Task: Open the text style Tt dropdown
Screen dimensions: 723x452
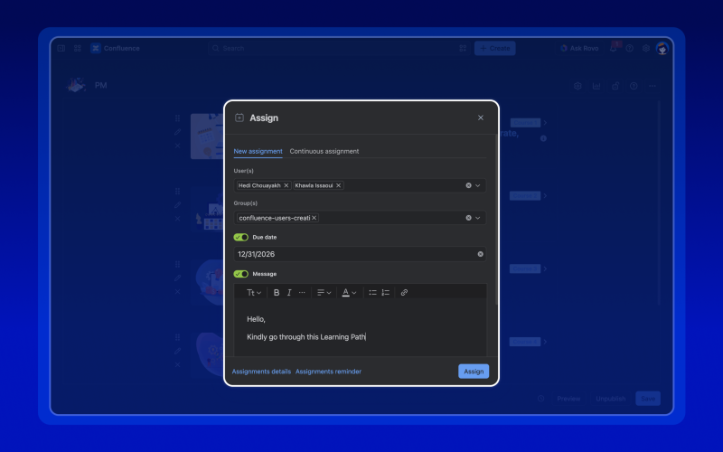Action: [254, 292]
